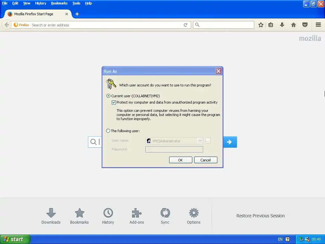Click Cancel in the Run As dialog
The width and height of the screenshot is (325, 244).
tap(206, 160)
